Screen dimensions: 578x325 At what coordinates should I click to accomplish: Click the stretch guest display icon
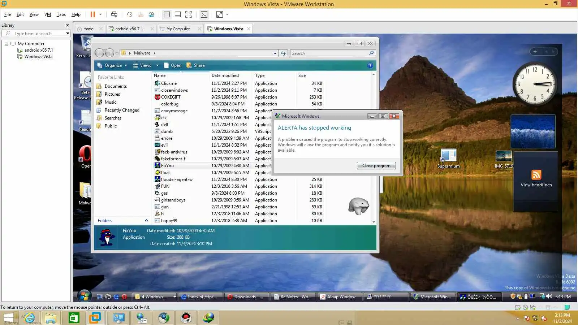(220, 14)
